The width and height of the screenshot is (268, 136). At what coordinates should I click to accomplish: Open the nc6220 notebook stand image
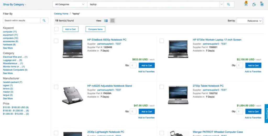(73, 95)
